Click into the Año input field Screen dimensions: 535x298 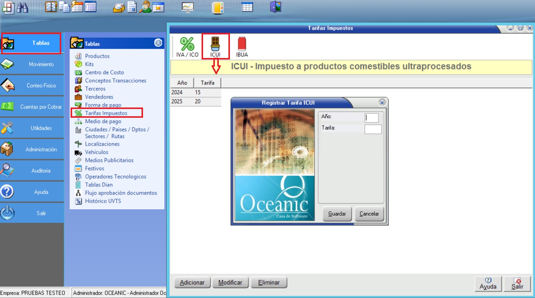pos(371,118)
